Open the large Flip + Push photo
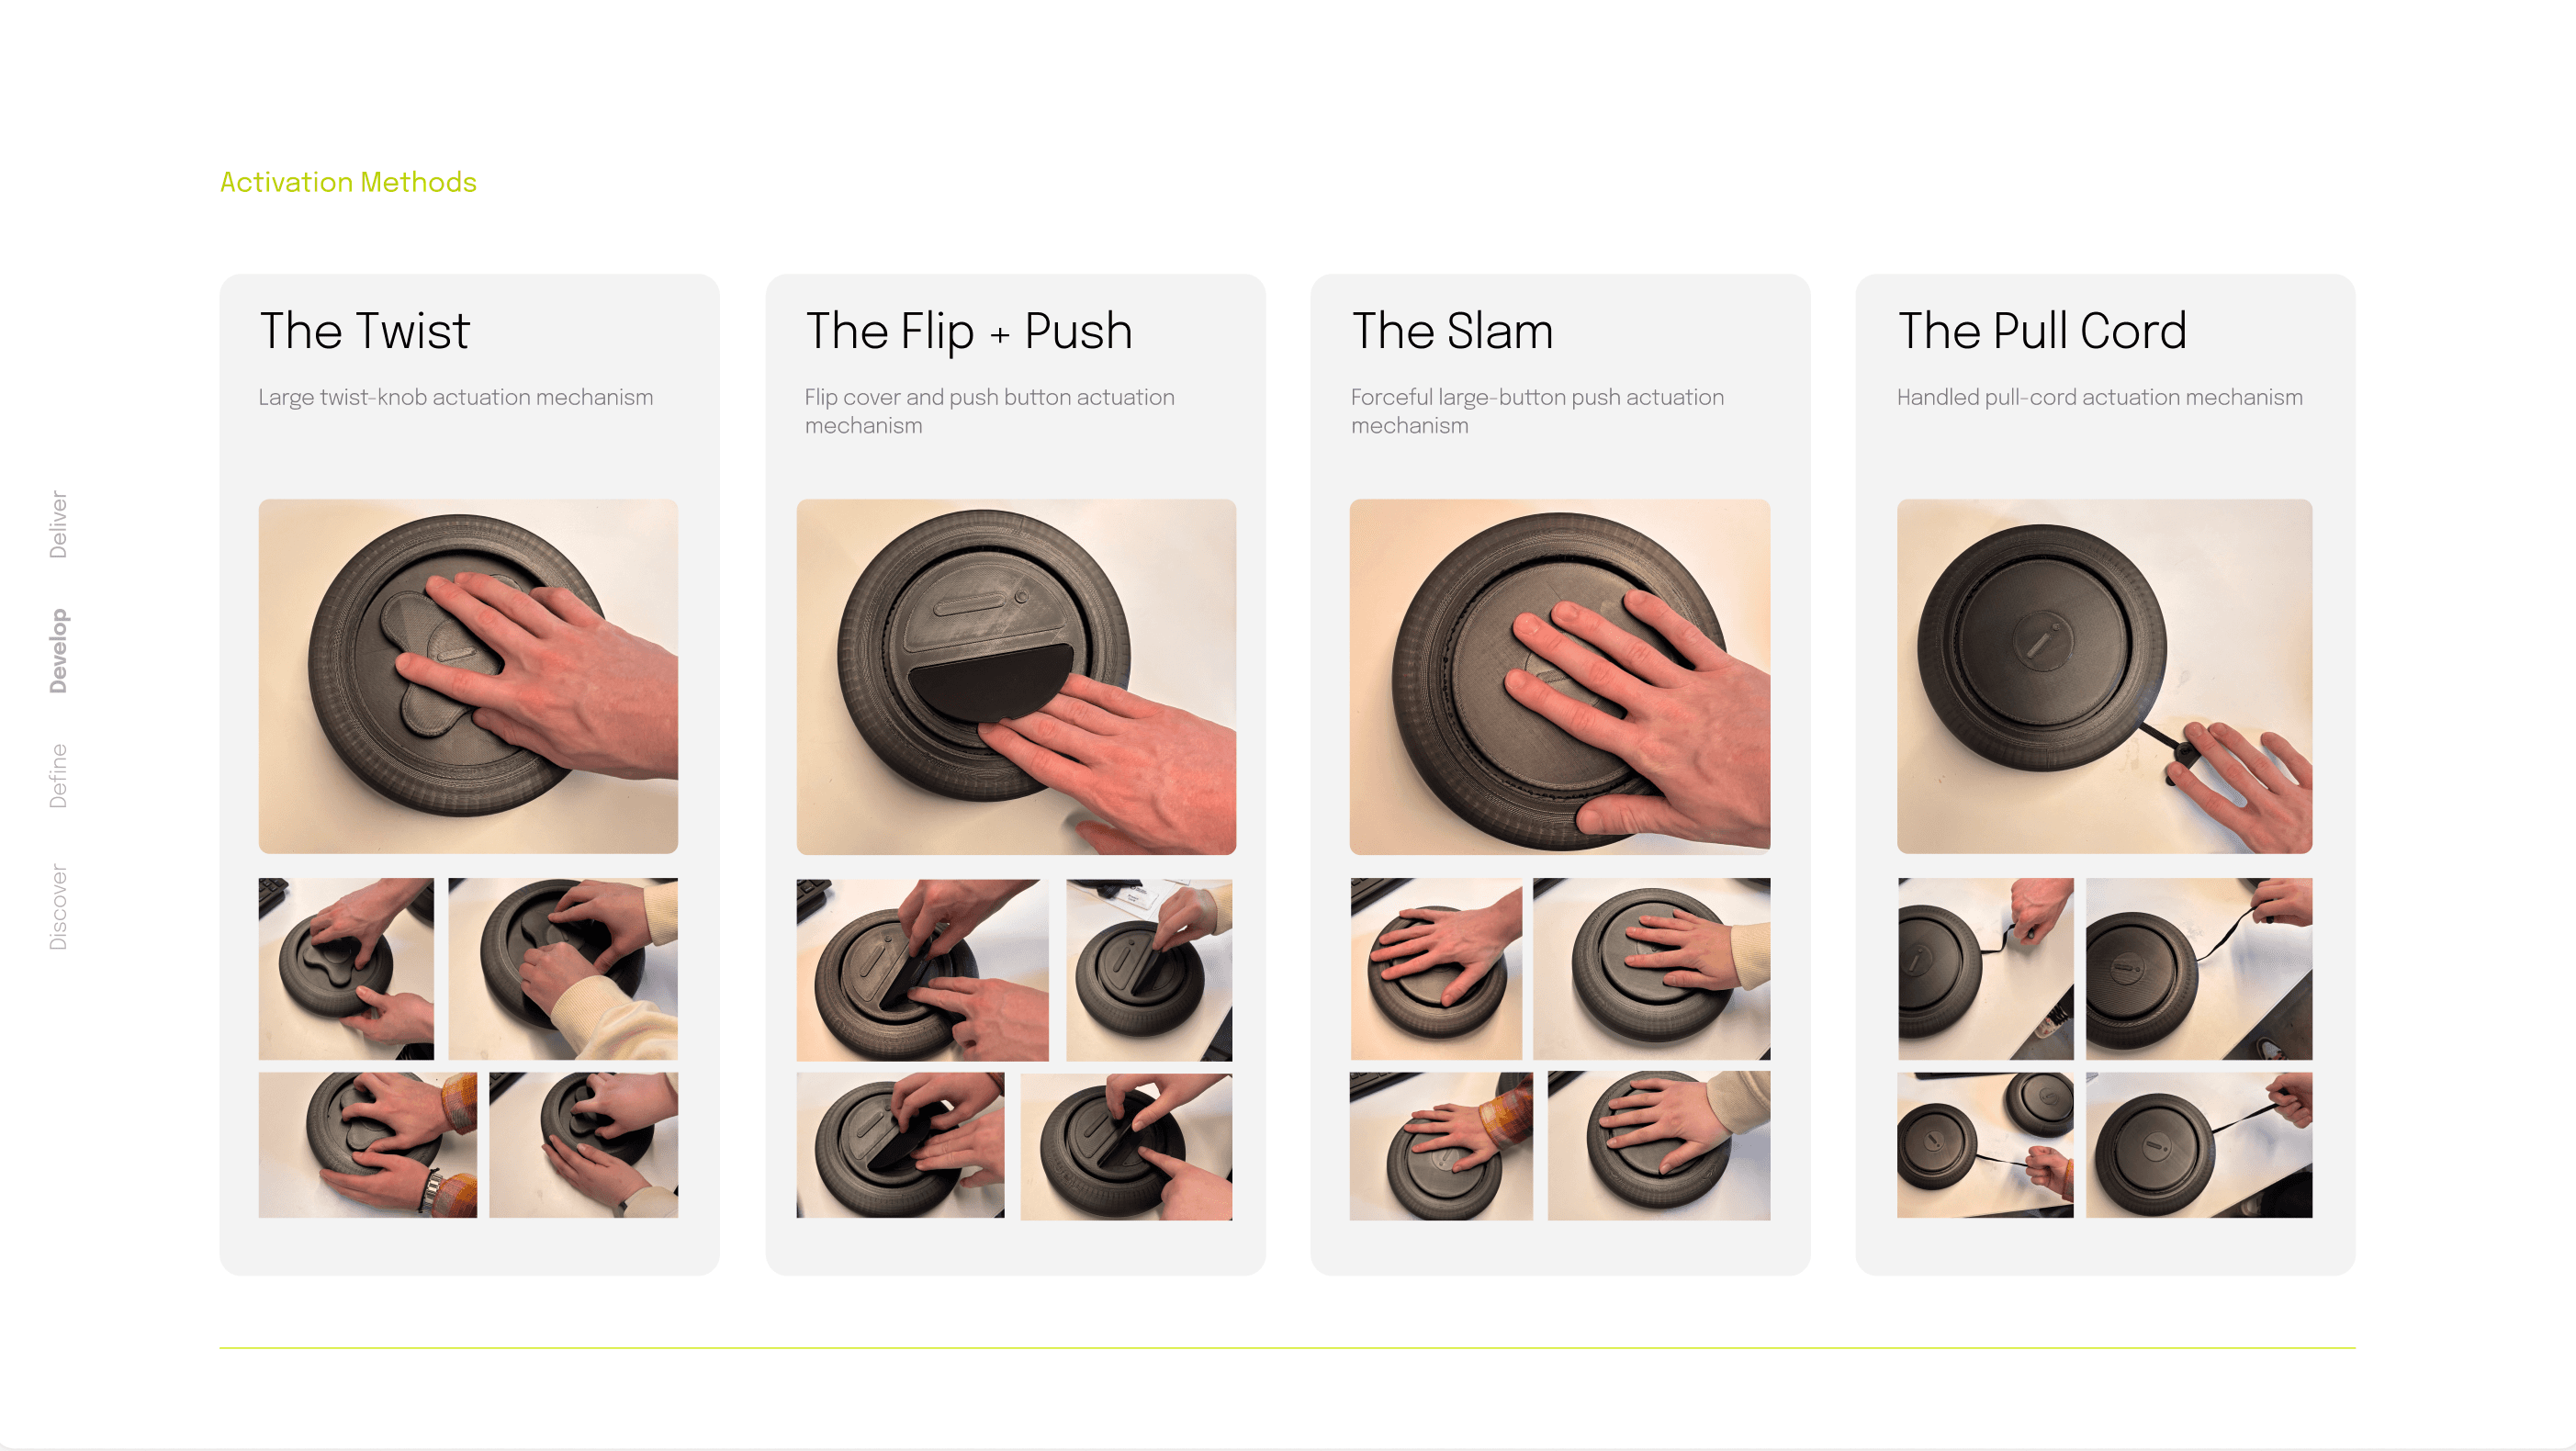 click(x=1016, y=677)
